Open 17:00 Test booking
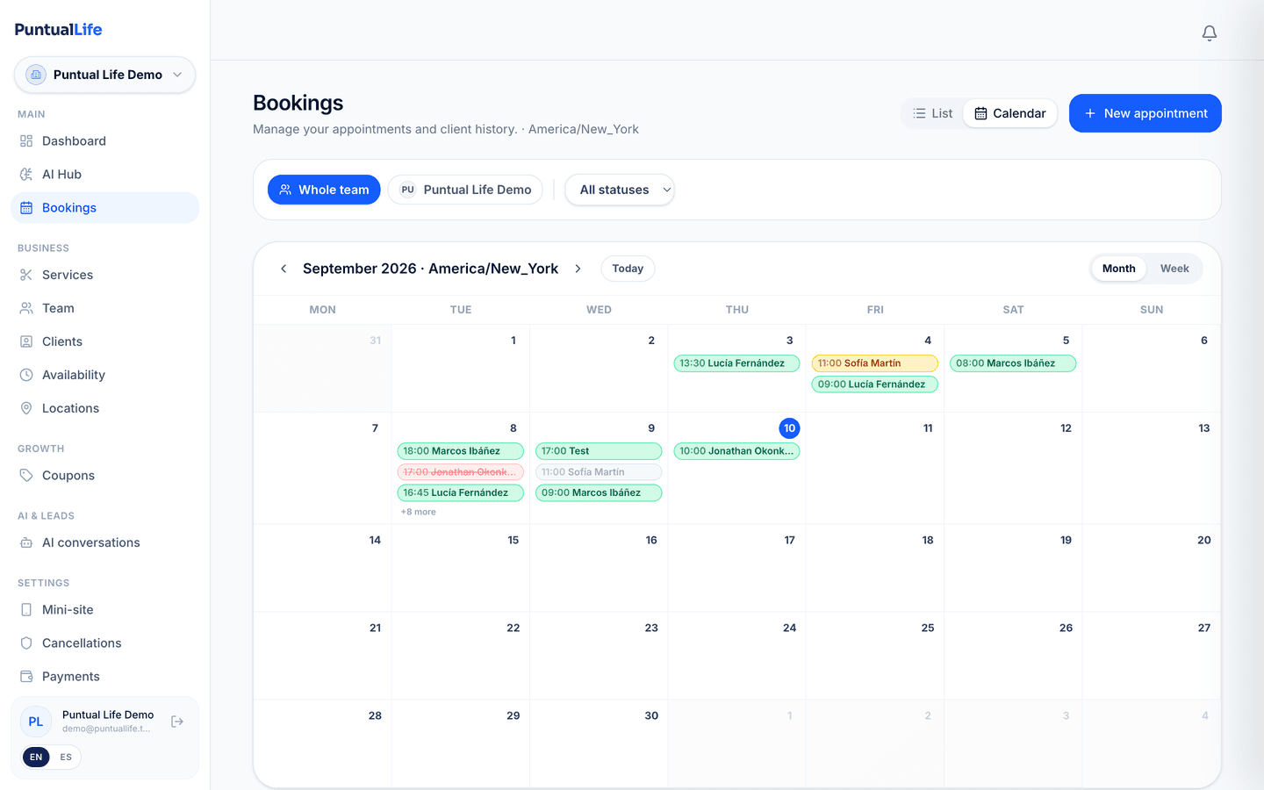This screenshot has width=1264, height=790. 599,451
